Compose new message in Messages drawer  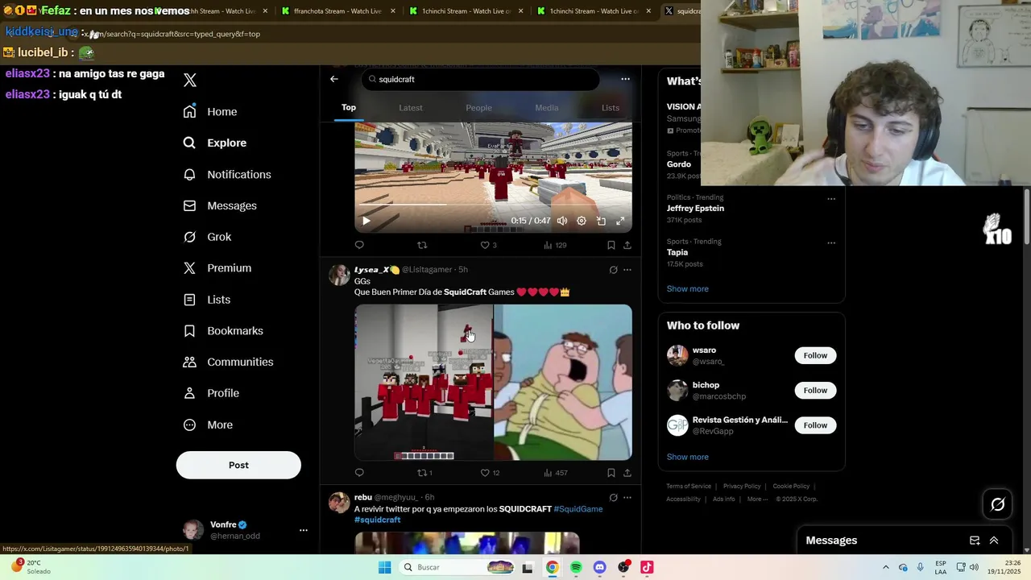(975, 541)
